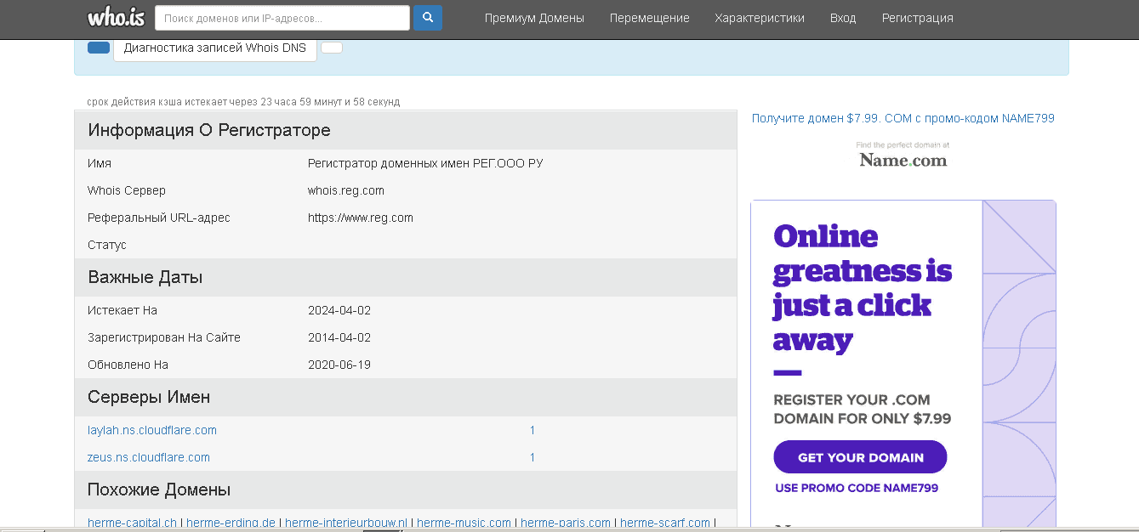Open the zeus.ns.cloudflare.com name server link

click(149, 458)
